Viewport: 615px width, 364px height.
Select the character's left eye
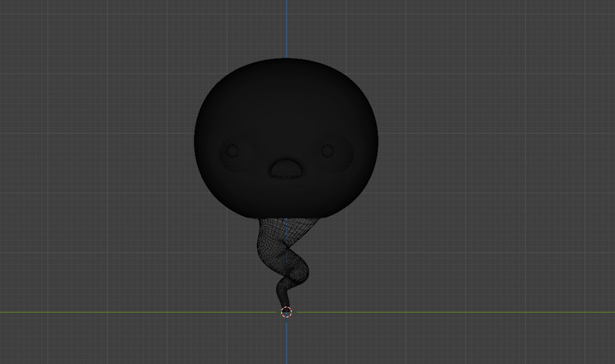327,151
